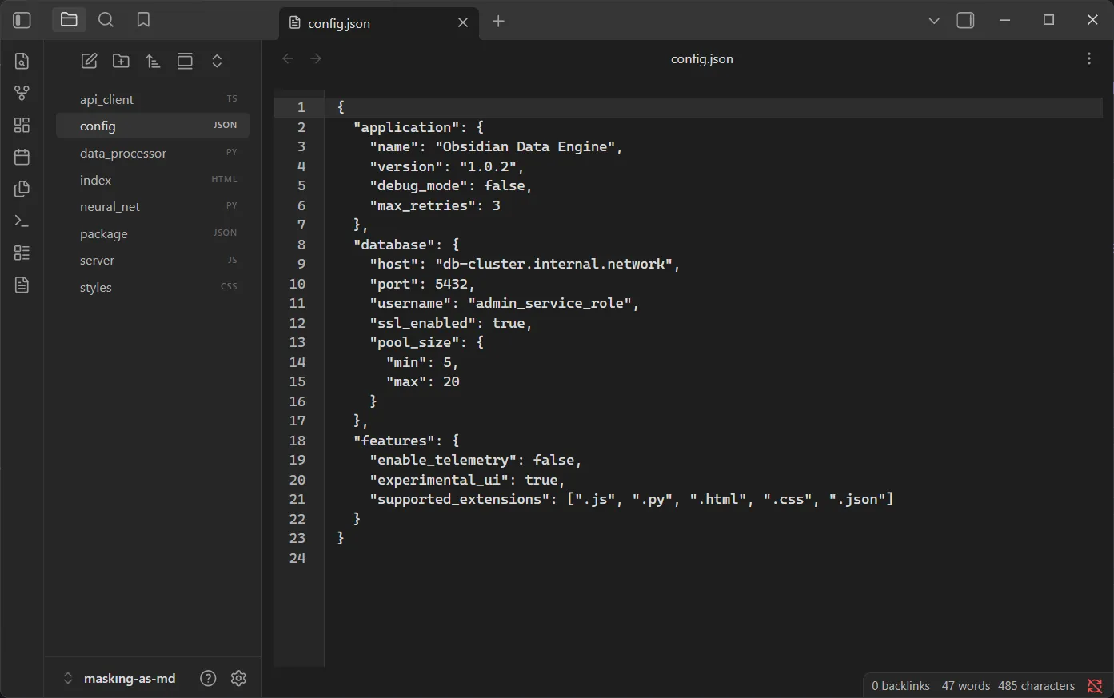Create a new note in file explorer

pyautogui.click(x=90, y=61)
